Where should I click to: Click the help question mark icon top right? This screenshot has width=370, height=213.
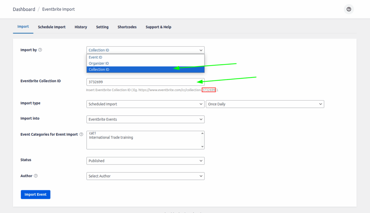coord(349,9)
